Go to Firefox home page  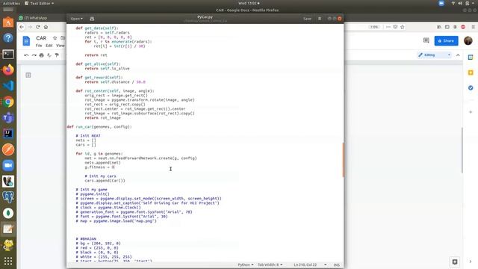point(46,27)
